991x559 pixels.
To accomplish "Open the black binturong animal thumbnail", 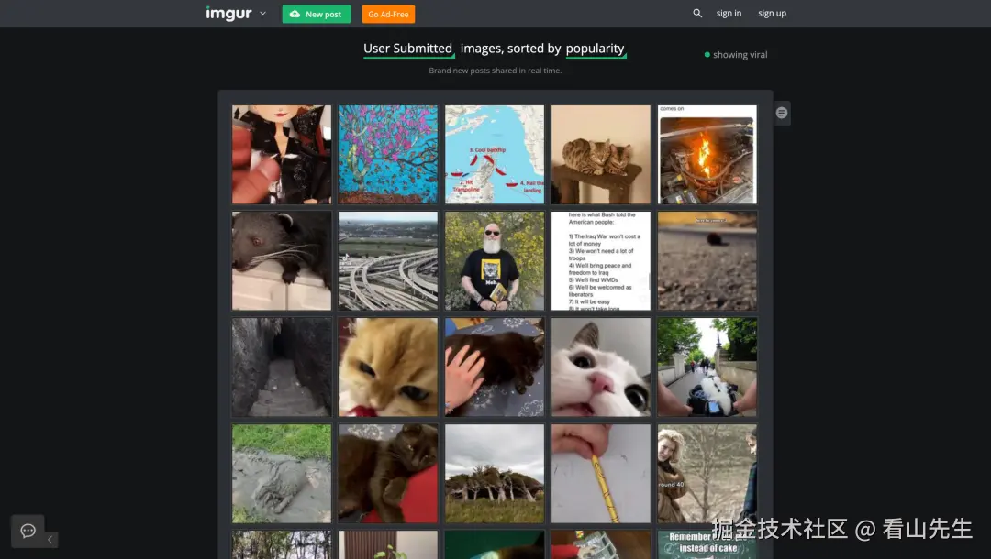I will point(282,260).
